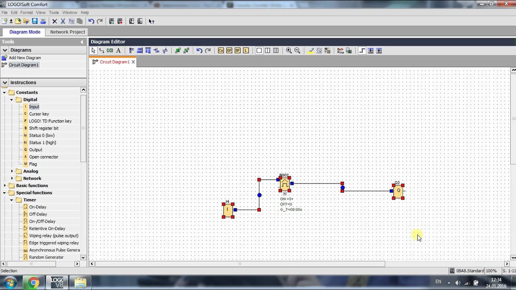Click the Diagram Editor undo arrow
The width and height of the screenshot is (516, 290).
tap(199, 50)
